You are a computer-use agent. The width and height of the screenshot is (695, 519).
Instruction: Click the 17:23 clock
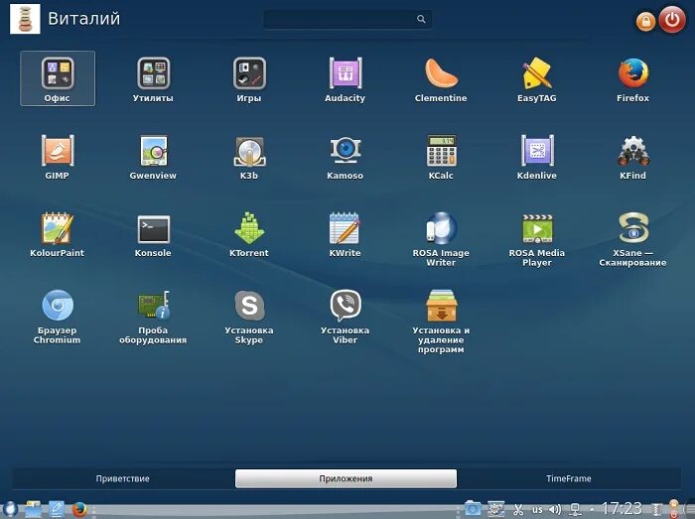pyautogui.click(x=622, y=509)
